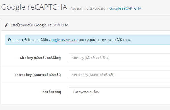Click the Google reCAPTCHA breadcrumb link
The image size is (170, 110).
click(125, 8)
